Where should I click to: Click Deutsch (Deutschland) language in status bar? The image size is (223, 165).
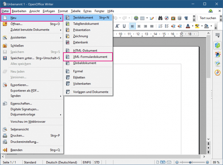[63, 162]
